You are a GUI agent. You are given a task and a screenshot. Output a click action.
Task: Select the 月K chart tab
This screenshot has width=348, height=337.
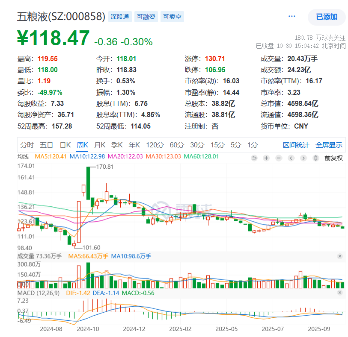coord(100,145)
